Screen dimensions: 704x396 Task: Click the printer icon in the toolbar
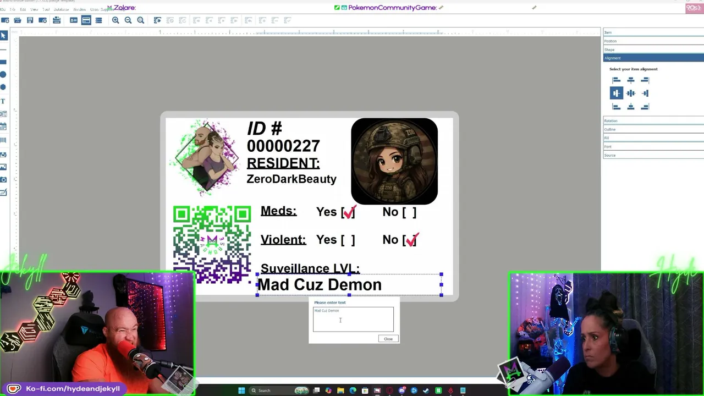57,20
